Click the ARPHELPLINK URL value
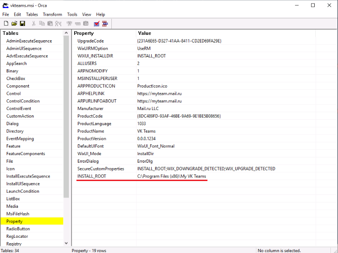The image size is (338, 253). pos(159,93)
